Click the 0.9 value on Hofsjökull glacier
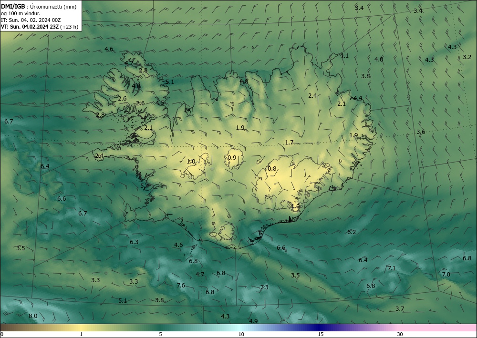 [x=232, y=157]
